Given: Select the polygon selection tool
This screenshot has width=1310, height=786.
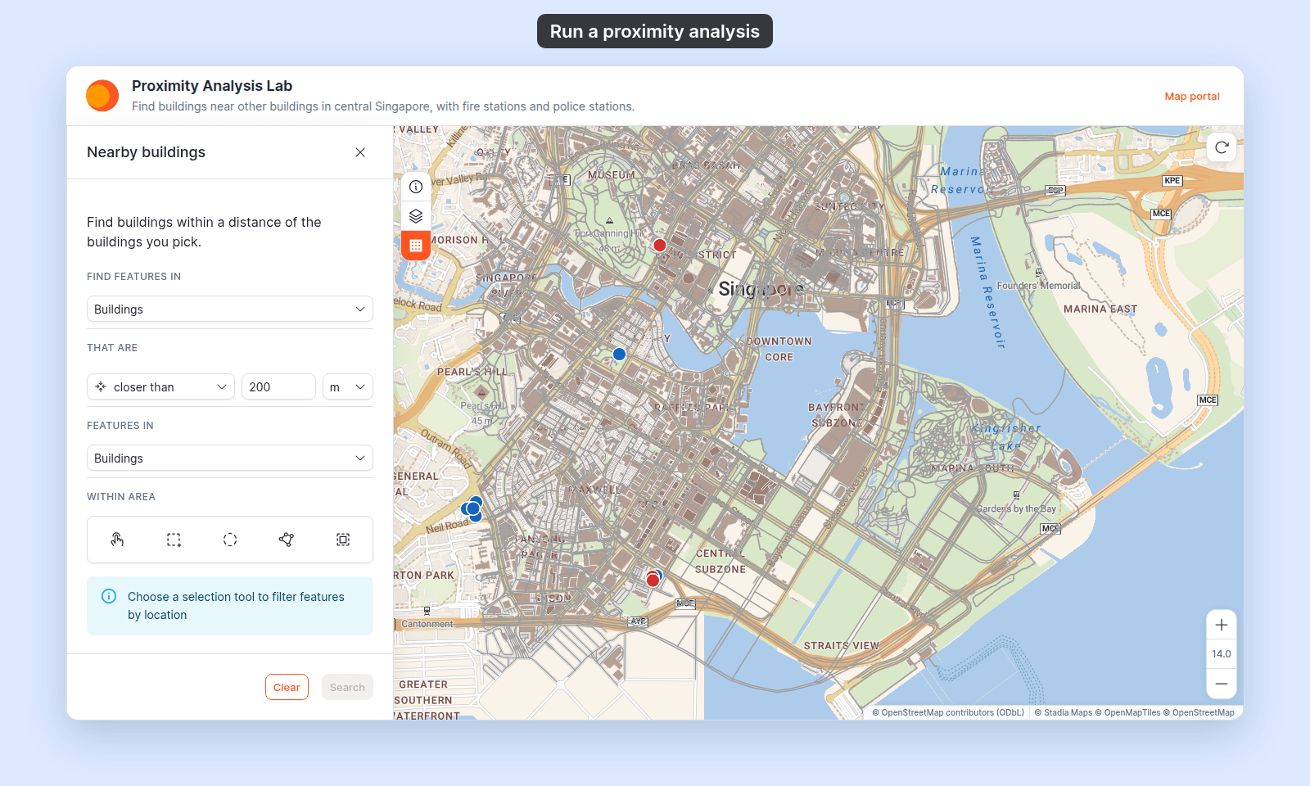Looking at the screenshot, I should pyautogui.click(x=287, y=540).
